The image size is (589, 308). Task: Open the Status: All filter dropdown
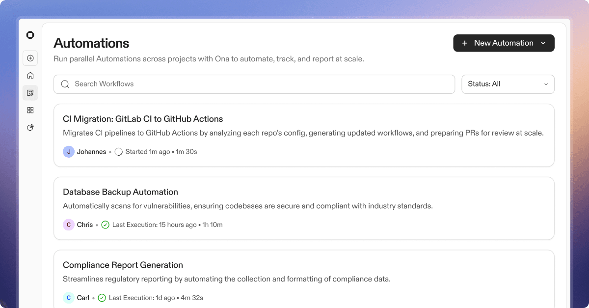(x=508, y=84)
